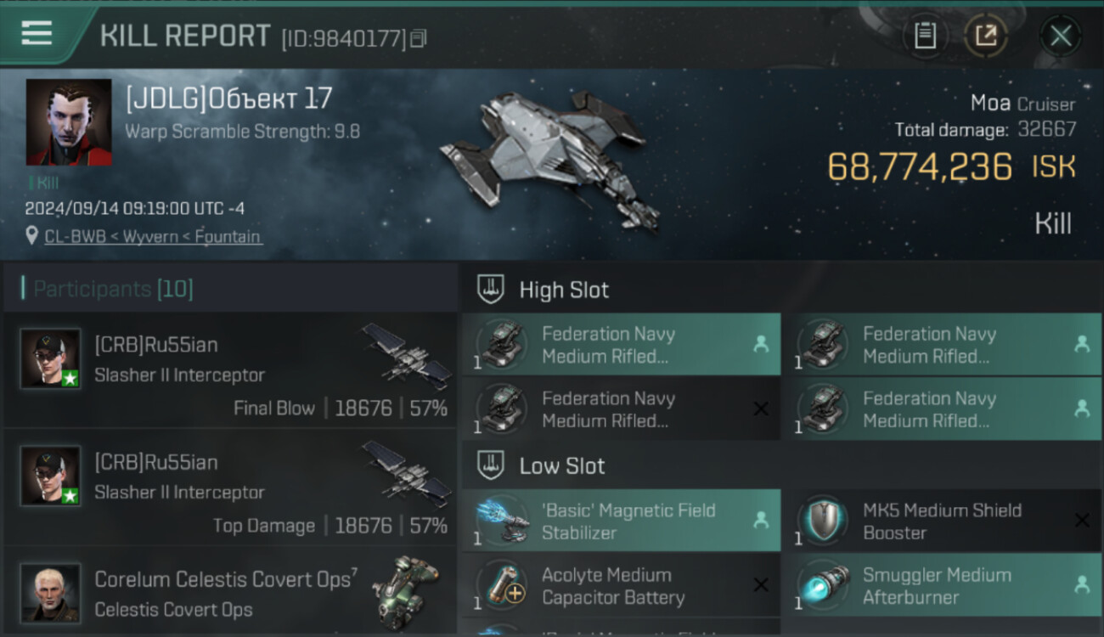Click the Smuggler Medium Afterburner icon
The width and height of the screenshot is (1104, 637).
click(x=823, y=585)
